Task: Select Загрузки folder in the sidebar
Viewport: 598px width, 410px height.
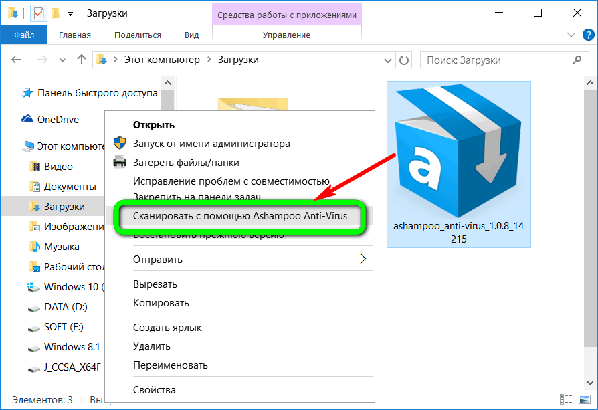Action: (x=53, y=206)
